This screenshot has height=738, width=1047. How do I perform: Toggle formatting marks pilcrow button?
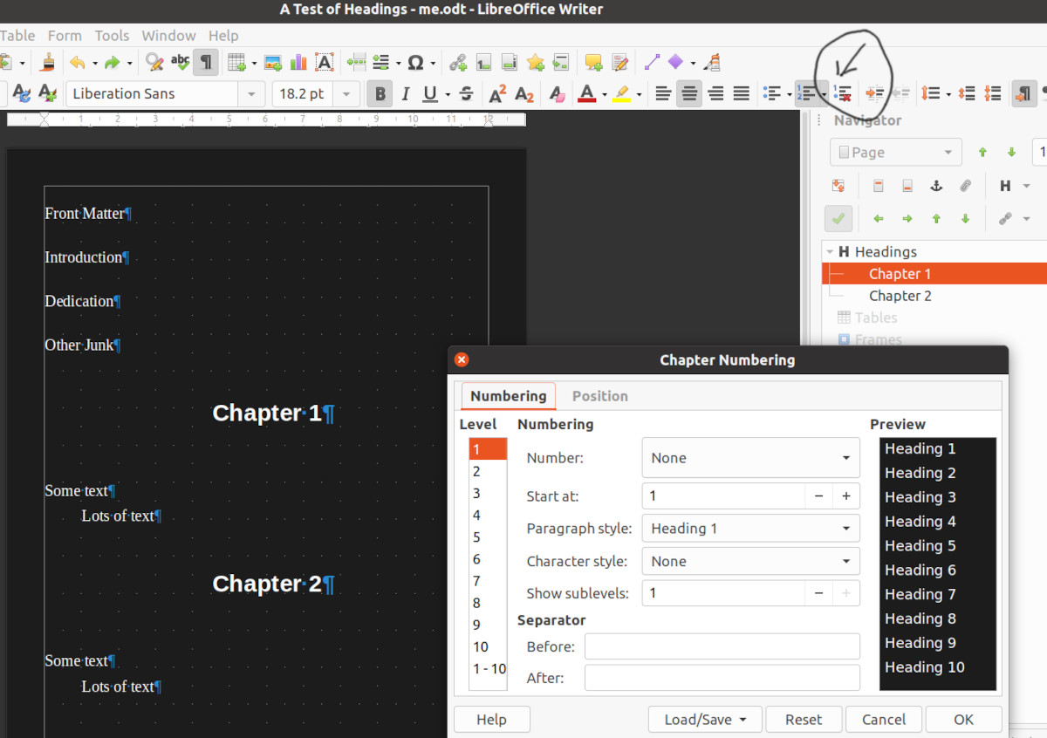[205, 62]
